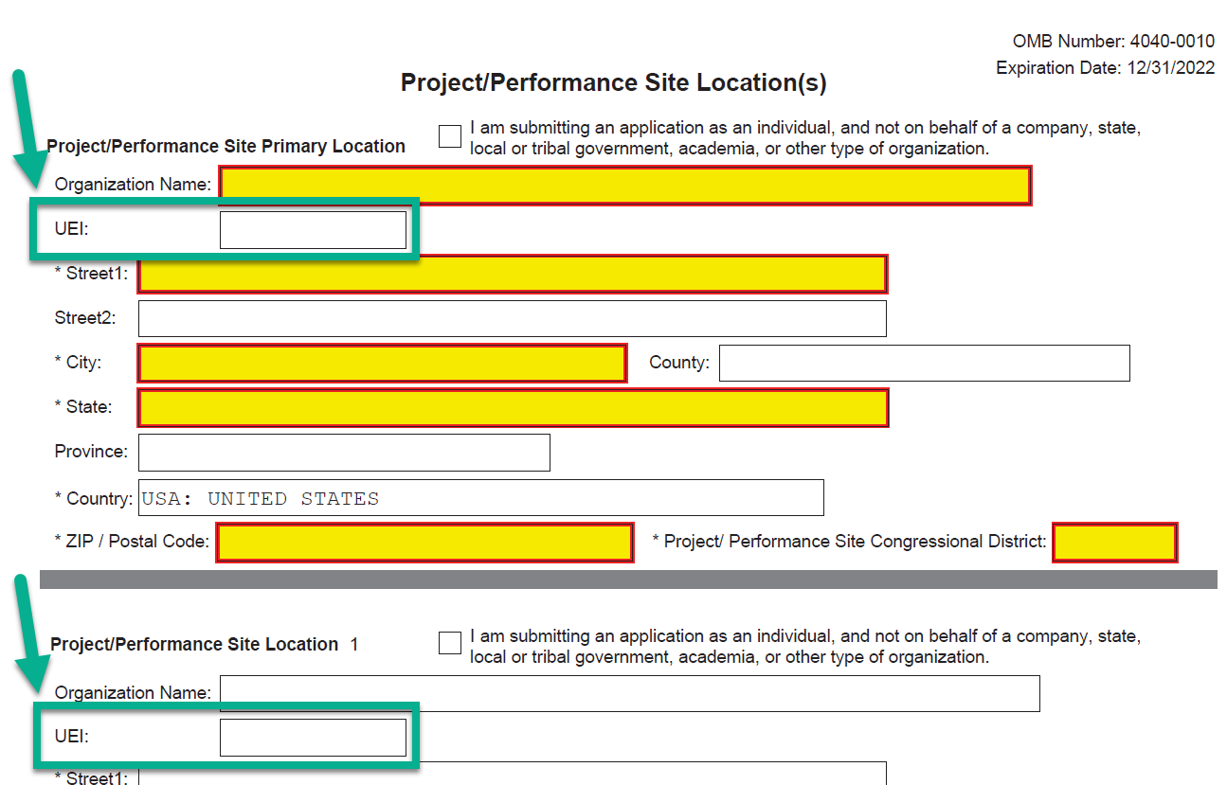
Task: Click Congressional District field
Action: point(1115,543)
